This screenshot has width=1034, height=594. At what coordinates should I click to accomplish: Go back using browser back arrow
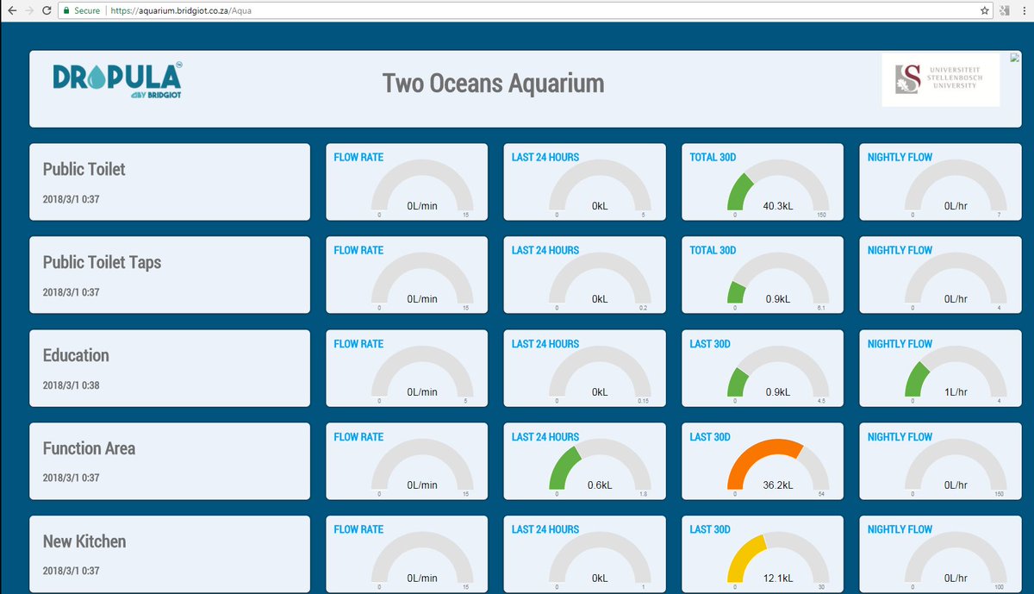point(10,11)
